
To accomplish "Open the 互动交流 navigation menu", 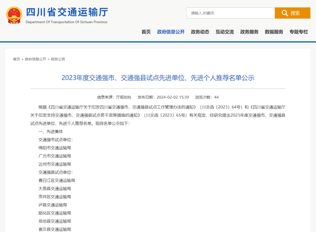I will click(x=225, y=32).
